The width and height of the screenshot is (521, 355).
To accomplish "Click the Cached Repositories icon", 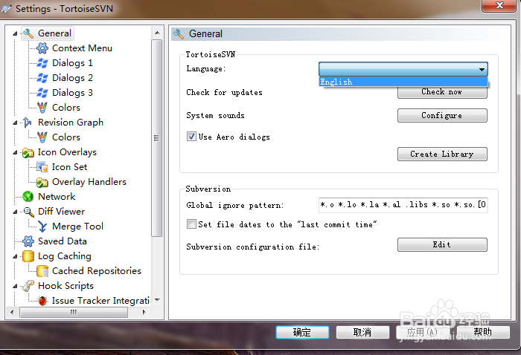I will coord(42,271).
